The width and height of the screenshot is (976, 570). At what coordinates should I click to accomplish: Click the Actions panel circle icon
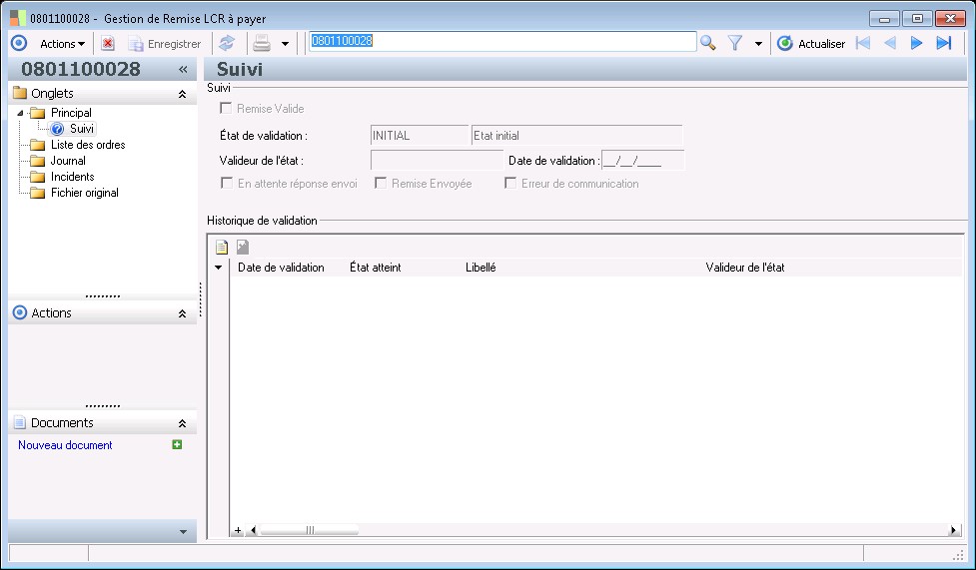click(20, 312)
